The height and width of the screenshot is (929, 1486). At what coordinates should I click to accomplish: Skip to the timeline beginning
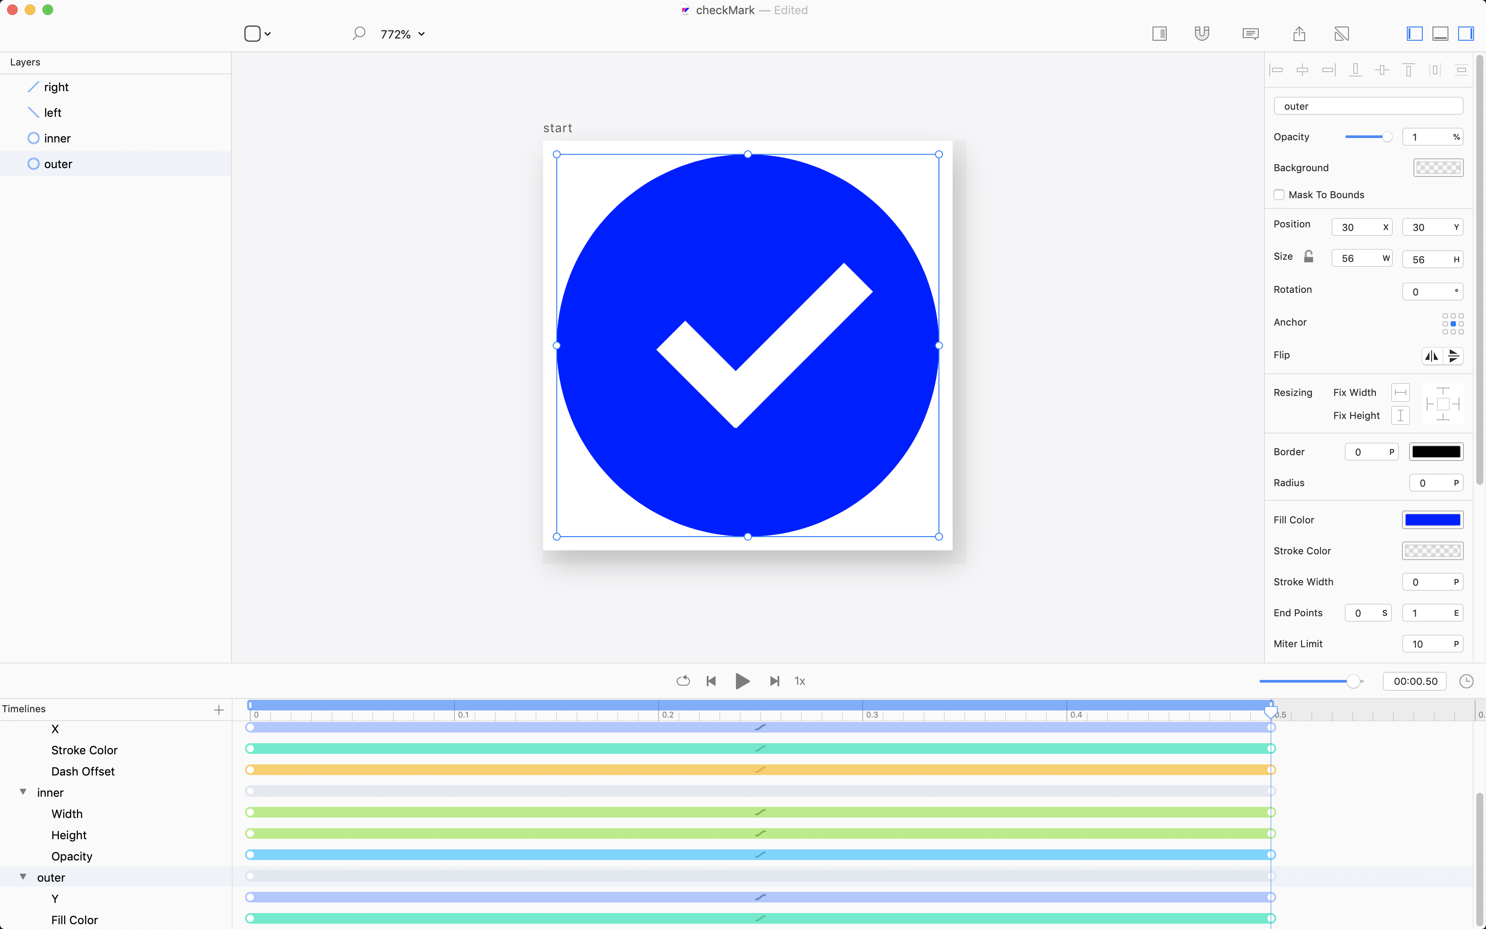pyautogui.click(x=711, y=681)
